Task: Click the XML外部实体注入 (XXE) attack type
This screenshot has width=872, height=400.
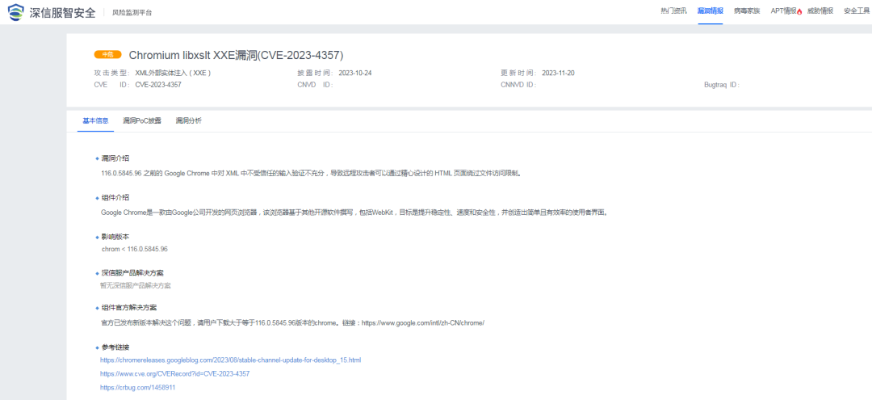Action: point(173,73)
